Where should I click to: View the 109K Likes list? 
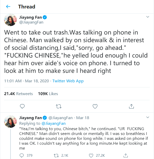pos(48,94)
